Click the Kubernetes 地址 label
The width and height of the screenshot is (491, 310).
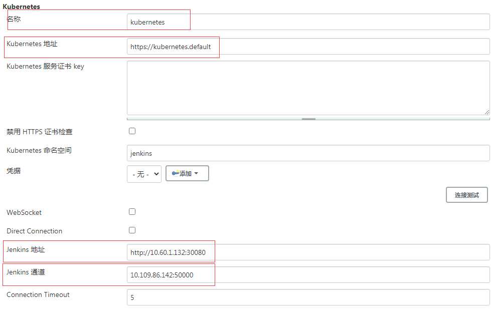click(x=32, y=44)
